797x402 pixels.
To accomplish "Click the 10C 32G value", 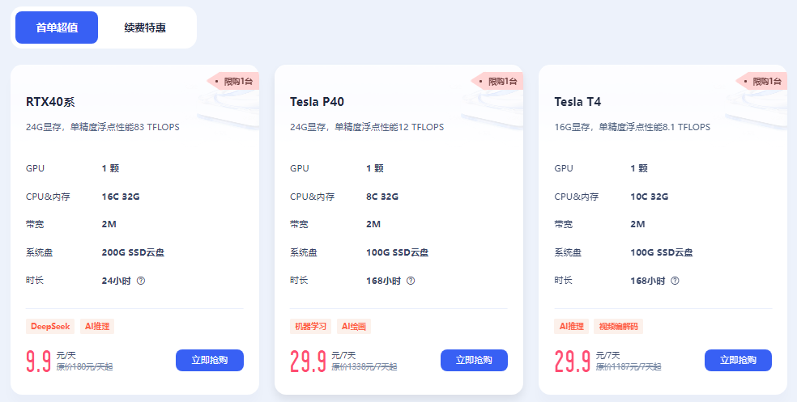I will [x=649, y=197].
